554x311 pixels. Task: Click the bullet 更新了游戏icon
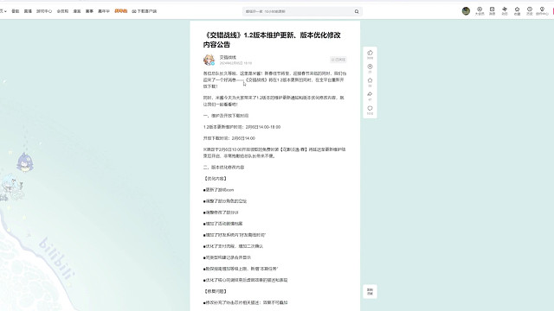click(218, 190)
